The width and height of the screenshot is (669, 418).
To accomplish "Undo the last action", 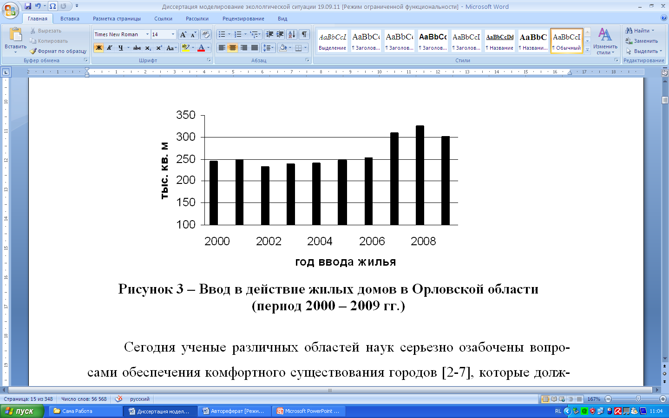I will [x=38, y=6].
